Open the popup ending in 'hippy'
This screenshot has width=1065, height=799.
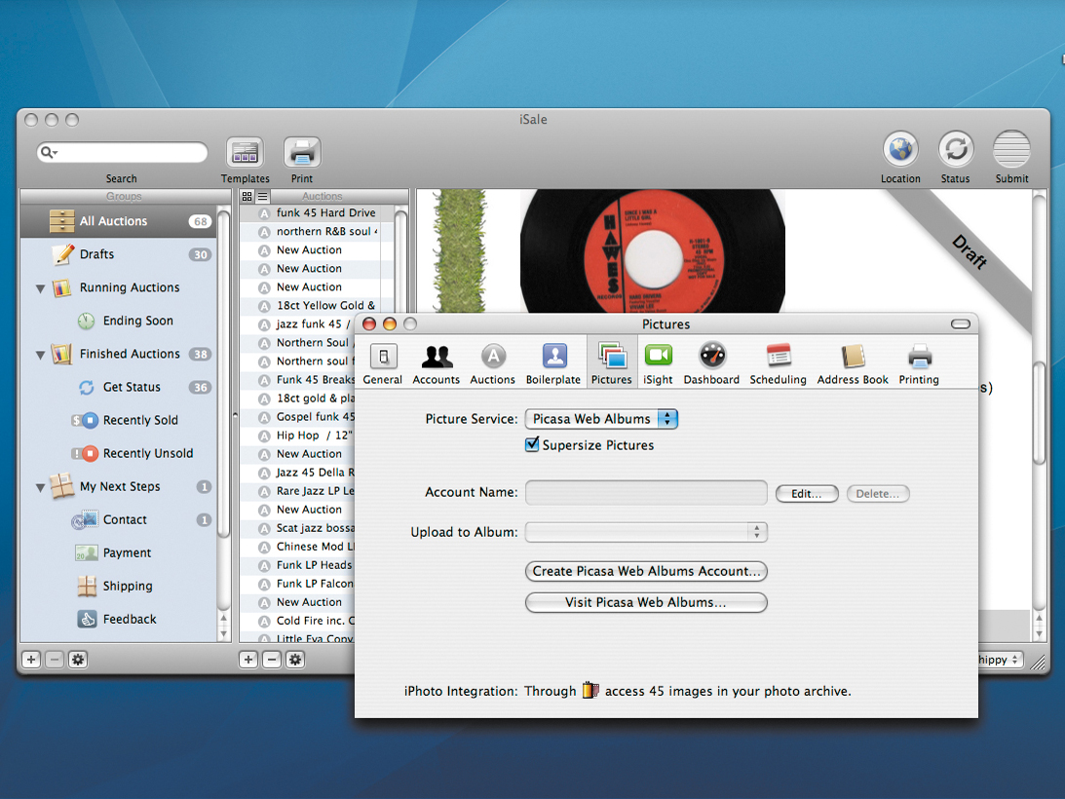coord(1000,659)
